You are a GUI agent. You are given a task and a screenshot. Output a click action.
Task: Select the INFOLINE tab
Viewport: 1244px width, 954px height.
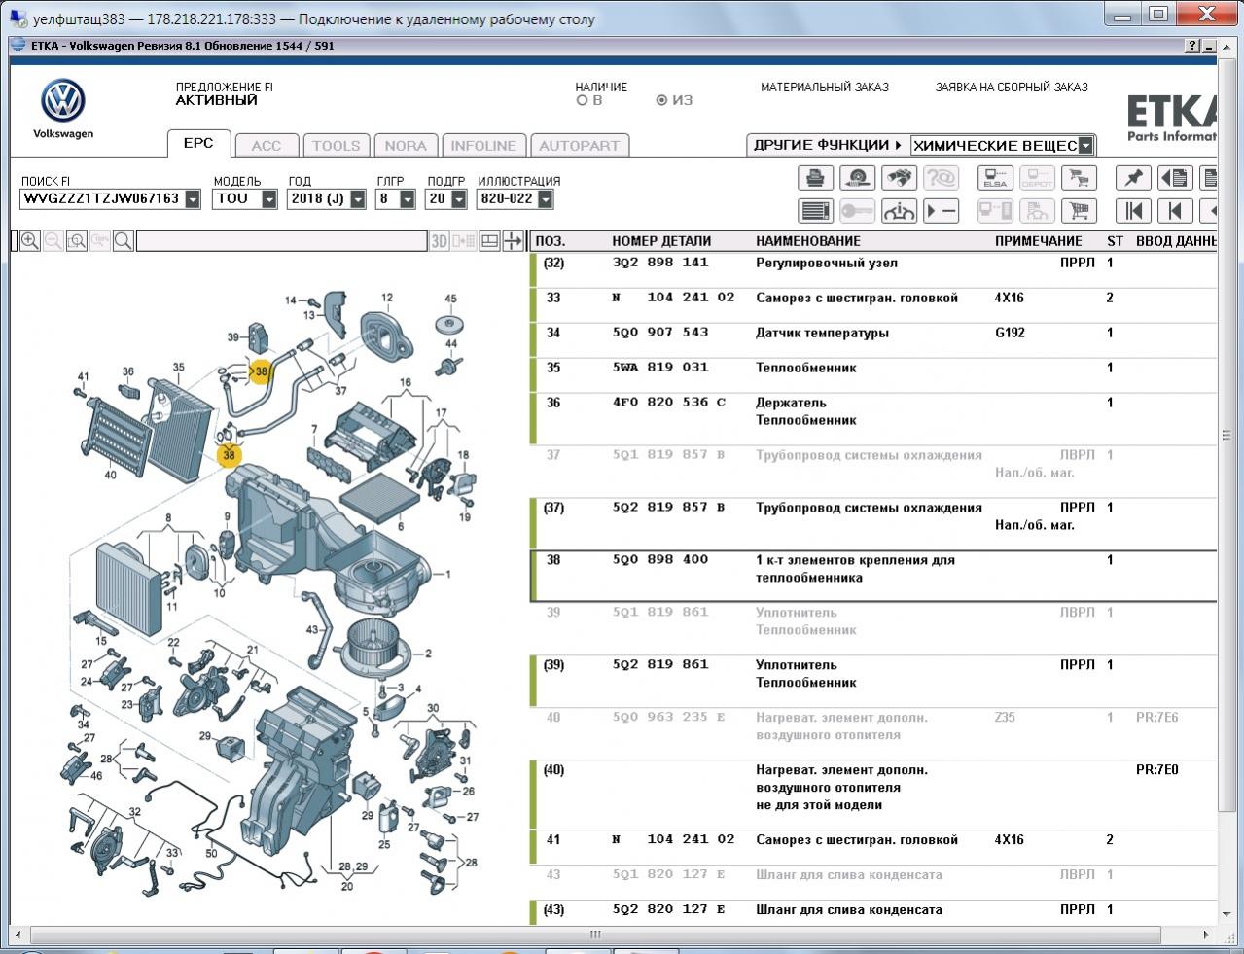pos(483,146)
